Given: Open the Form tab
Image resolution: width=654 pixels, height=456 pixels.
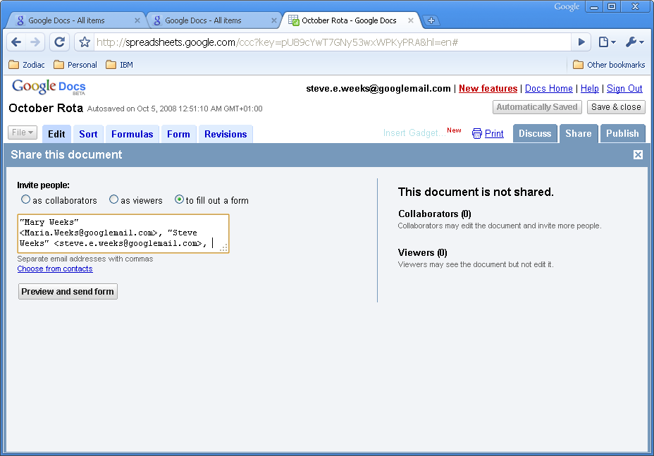Looking at the screenshot, I should pyautogui.click(x=178, y=134).
